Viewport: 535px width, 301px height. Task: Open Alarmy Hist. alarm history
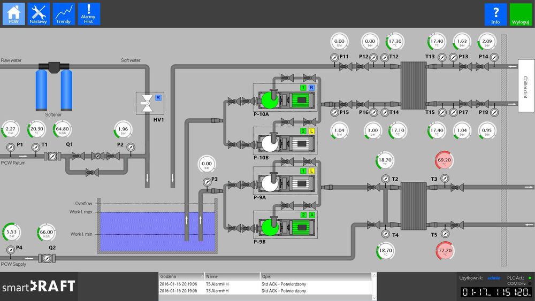[89, 14]
